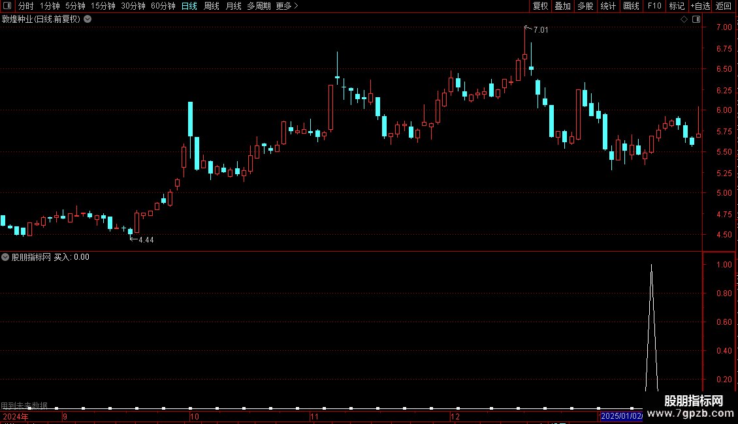Select the 5分钟 period tab
The height and width of the screenshot is (424, 738).
coord(75,6)
